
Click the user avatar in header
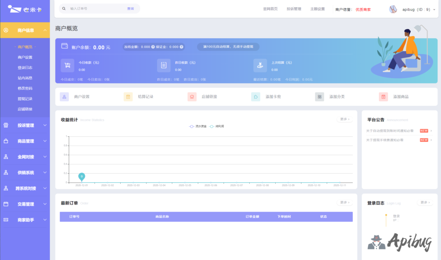tap(393, 9)
